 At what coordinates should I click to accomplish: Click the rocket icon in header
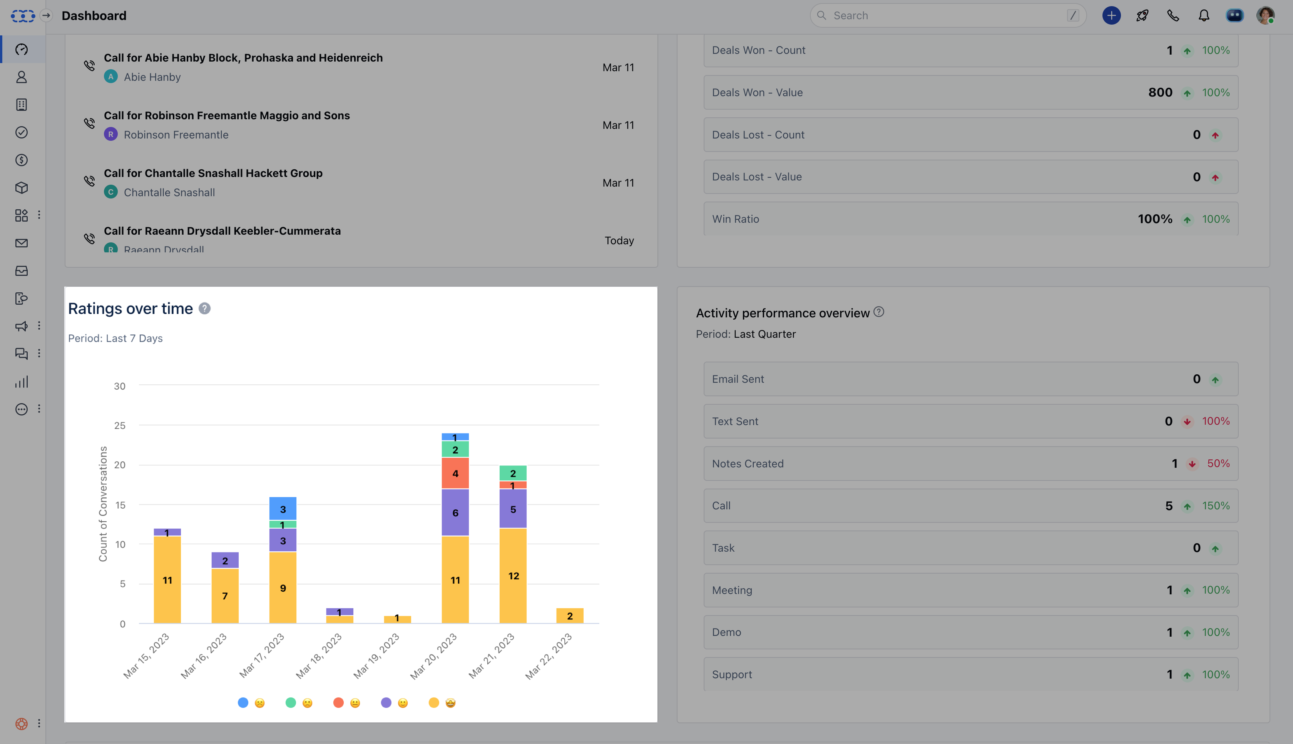pos(1142,15)
